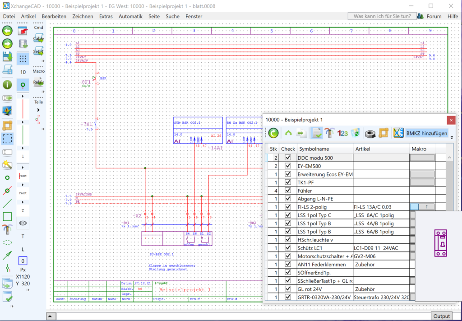Click the Output button
462x321 pixels.
[442, 316]
